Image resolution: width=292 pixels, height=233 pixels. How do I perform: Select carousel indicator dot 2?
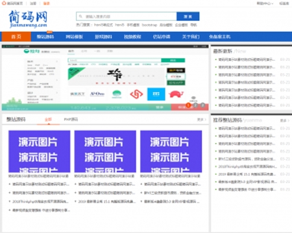(195, 105)
